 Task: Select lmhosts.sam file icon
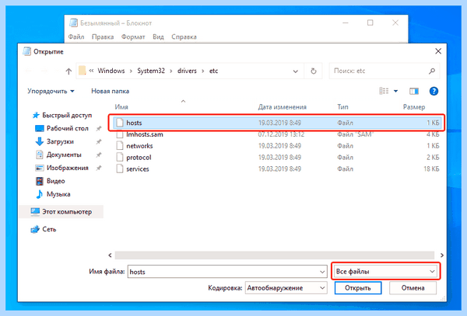(120, 134)
